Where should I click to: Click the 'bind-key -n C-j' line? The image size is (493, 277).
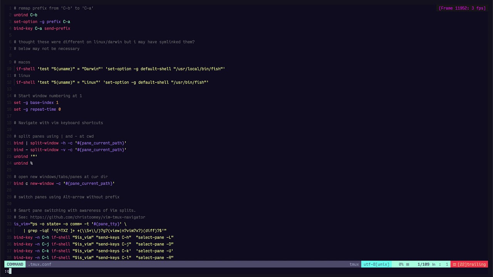94,244
